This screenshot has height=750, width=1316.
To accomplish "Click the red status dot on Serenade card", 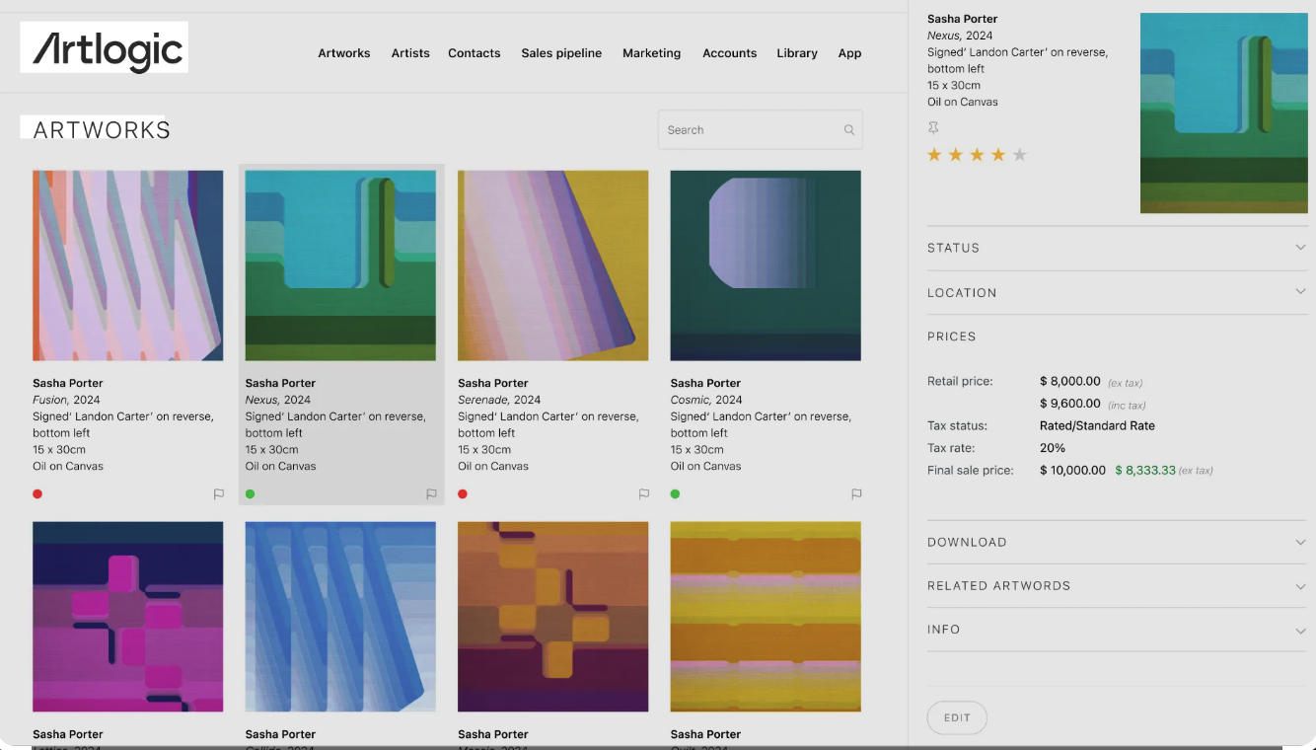I will (463, 494).
